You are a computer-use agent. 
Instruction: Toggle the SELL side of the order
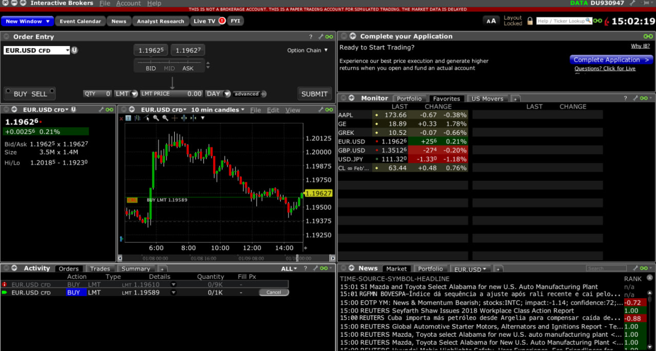(39, 94)
